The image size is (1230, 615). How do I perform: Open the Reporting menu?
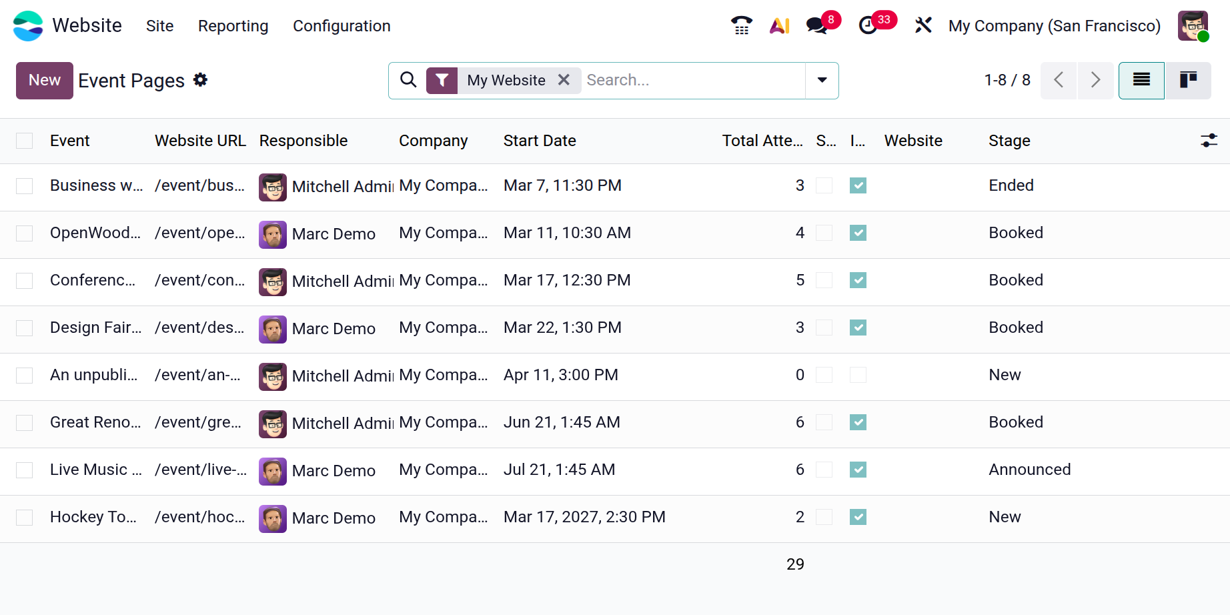tap(233, 26)
